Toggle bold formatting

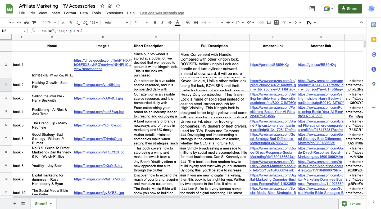coord(155,22)
